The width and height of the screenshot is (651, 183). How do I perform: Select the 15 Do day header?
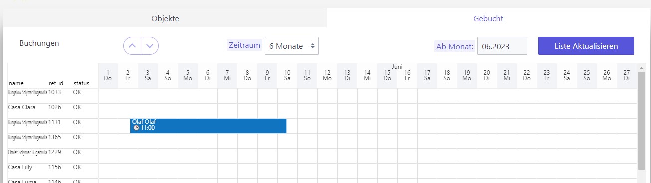pyautogui.click(x=387, y=75)
